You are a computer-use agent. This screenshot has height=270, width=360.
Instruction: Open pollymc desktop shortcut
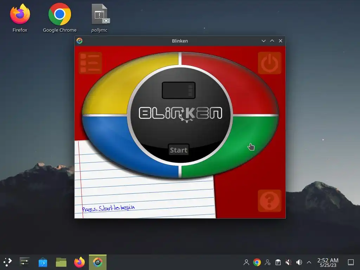pyautogui.click(x=99, y=18)
